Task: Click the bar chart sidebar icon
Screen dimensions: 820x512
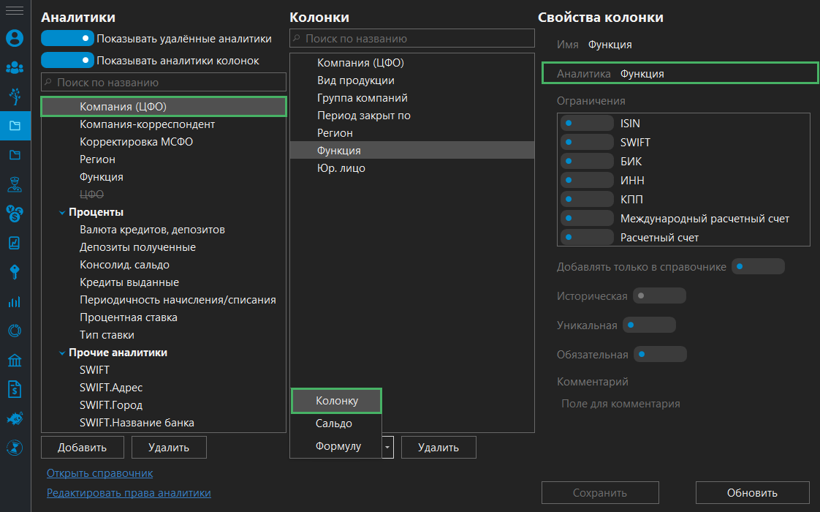Action: pyautogui.click(x=15, y=301)
